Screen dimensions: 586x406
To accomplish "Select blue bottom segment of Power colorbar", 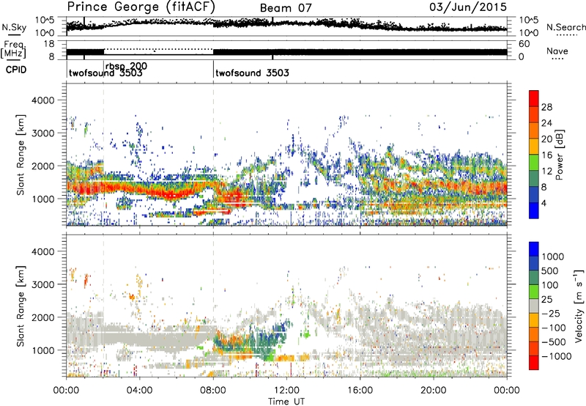I will pos(534,210).
